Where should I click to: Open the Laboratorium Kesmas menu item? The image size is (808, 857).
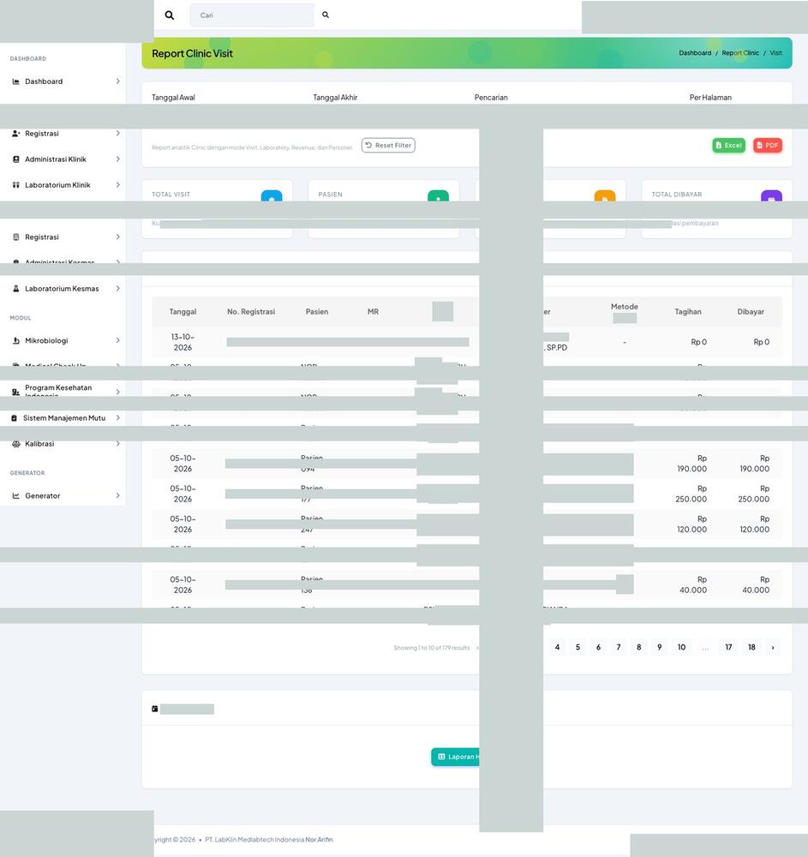pos(63,289)
